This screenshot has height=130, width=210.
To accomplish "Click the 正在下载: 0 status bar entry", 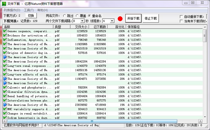I will 149,125.
